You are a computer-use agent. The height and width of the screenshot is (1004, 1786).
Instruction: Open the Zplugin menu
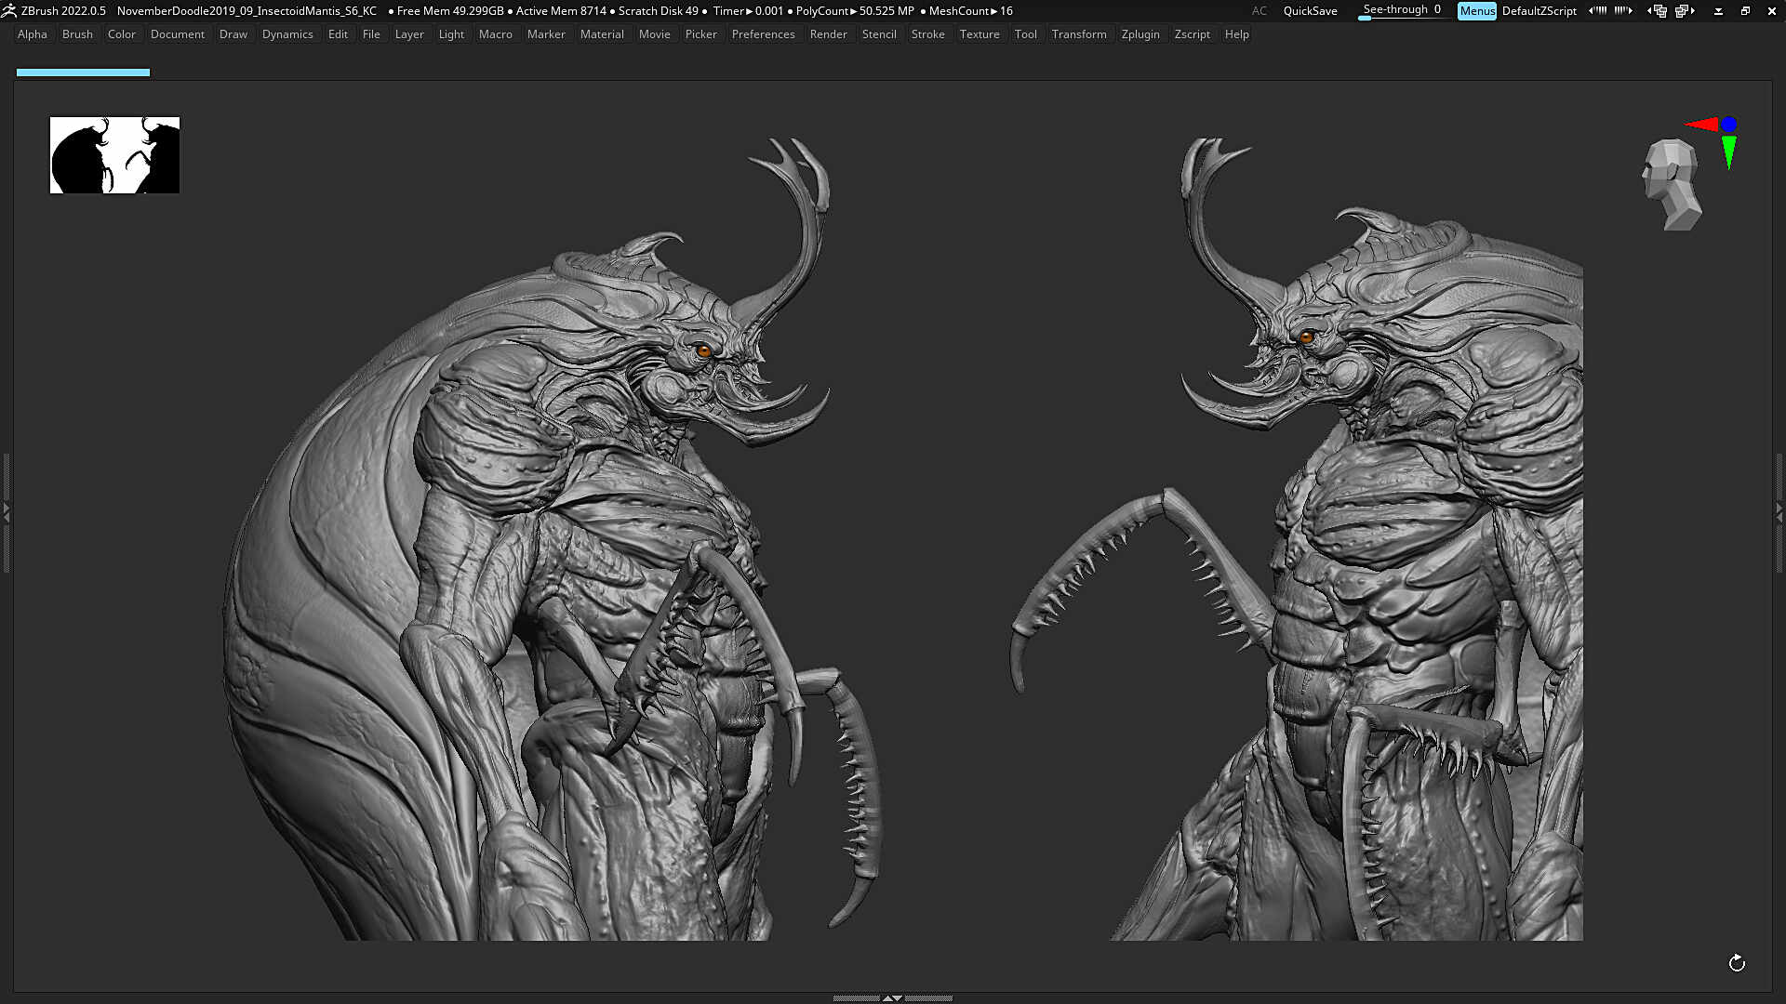[x=1140, y=34]
